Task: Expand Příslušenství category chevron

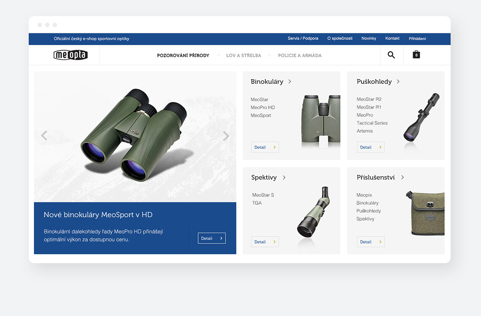Action: pos(403,178)
